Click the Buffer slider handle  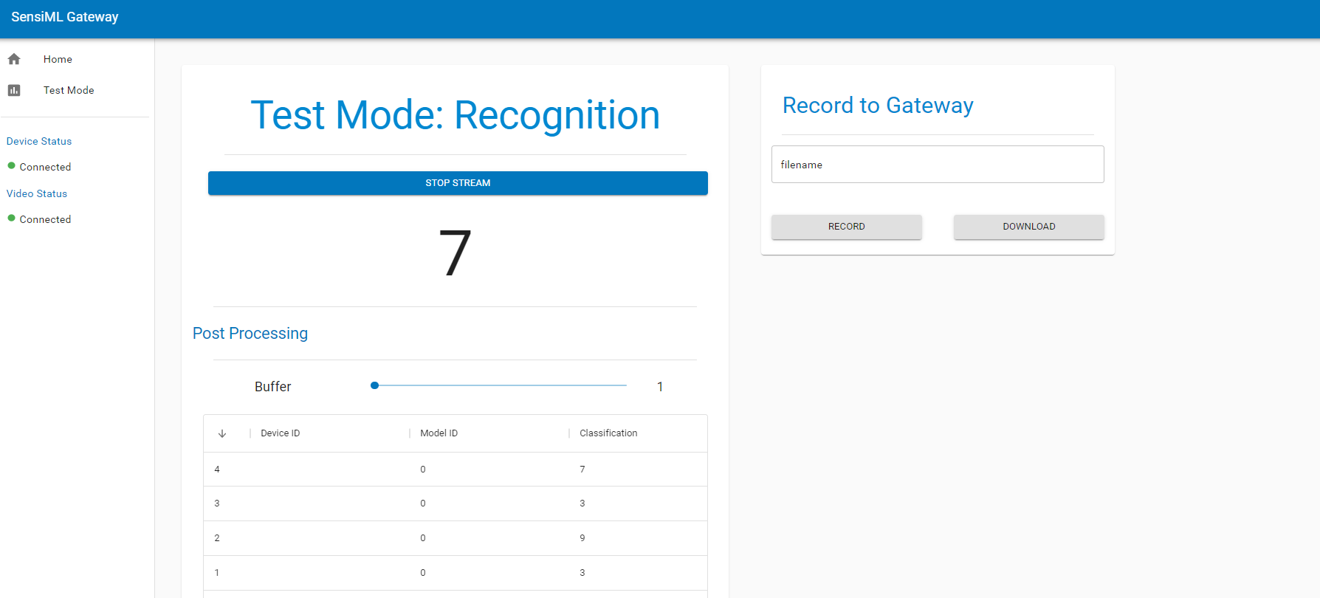pos(375,385)
